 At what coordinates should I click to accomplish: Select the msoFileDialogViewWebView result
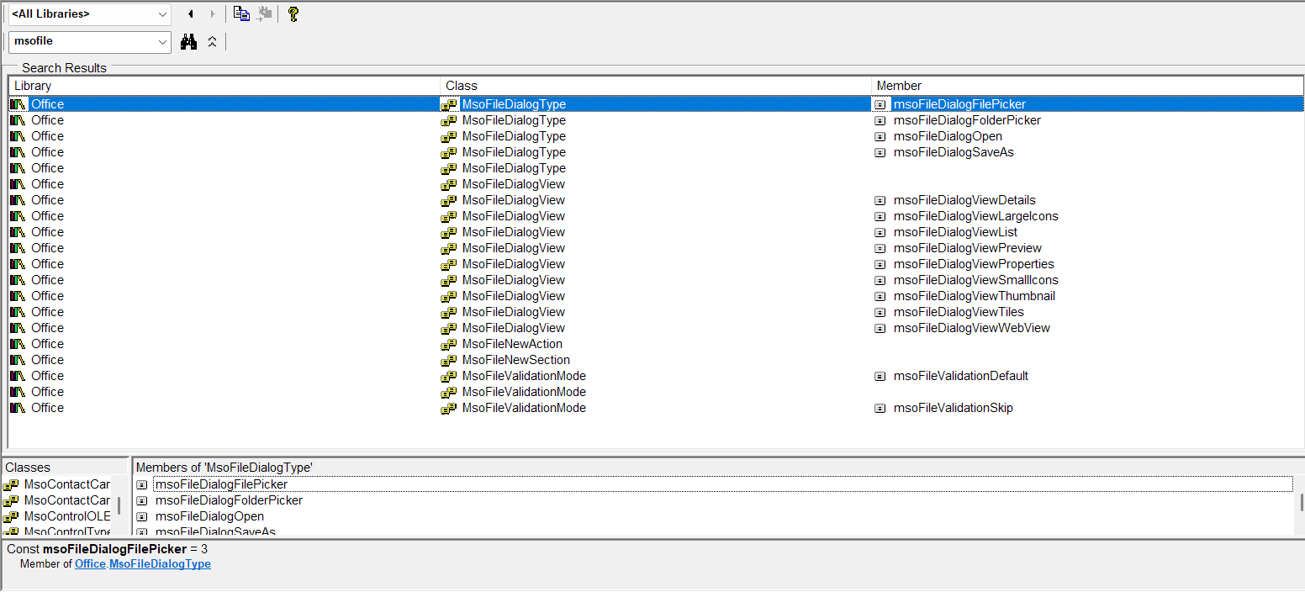point(971,328)
